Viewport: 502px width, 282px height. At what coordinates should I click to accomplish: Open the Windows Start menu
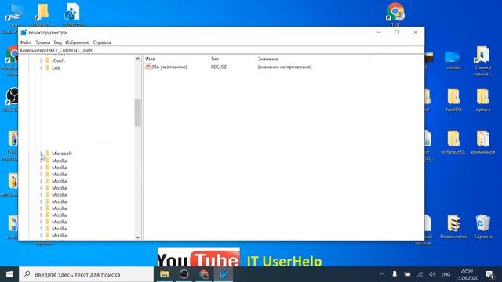9,274
